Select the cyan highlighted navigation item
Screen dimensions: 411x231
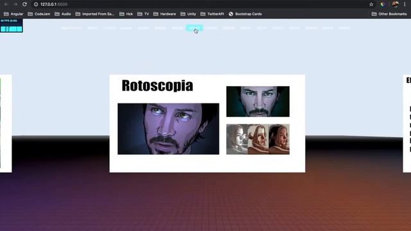pyautogui.click(x=194, y=28)
